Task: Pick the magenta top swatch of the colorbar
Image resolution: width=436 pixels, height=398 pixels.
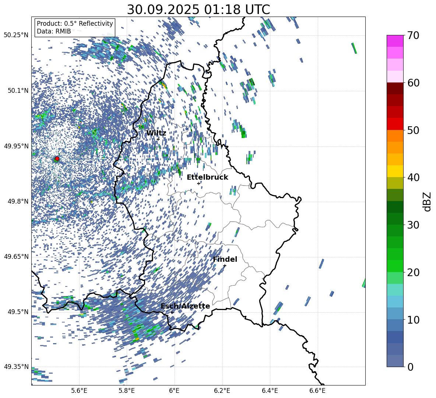Action: point(395,41)
